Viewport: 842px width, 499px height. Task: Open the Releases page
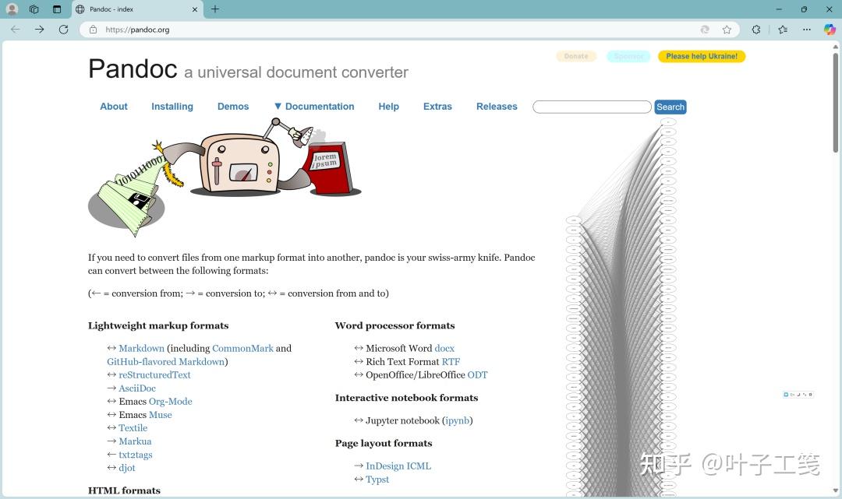[497, 106]
